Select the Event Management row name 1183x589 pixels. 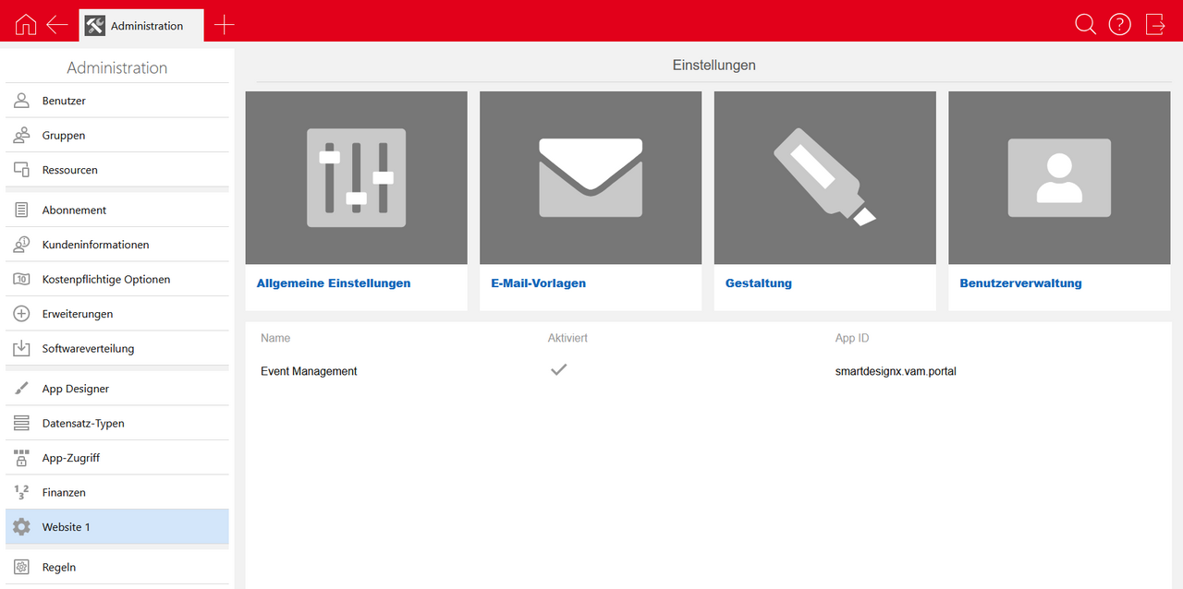pyautogui.click(x=309, y=371)
